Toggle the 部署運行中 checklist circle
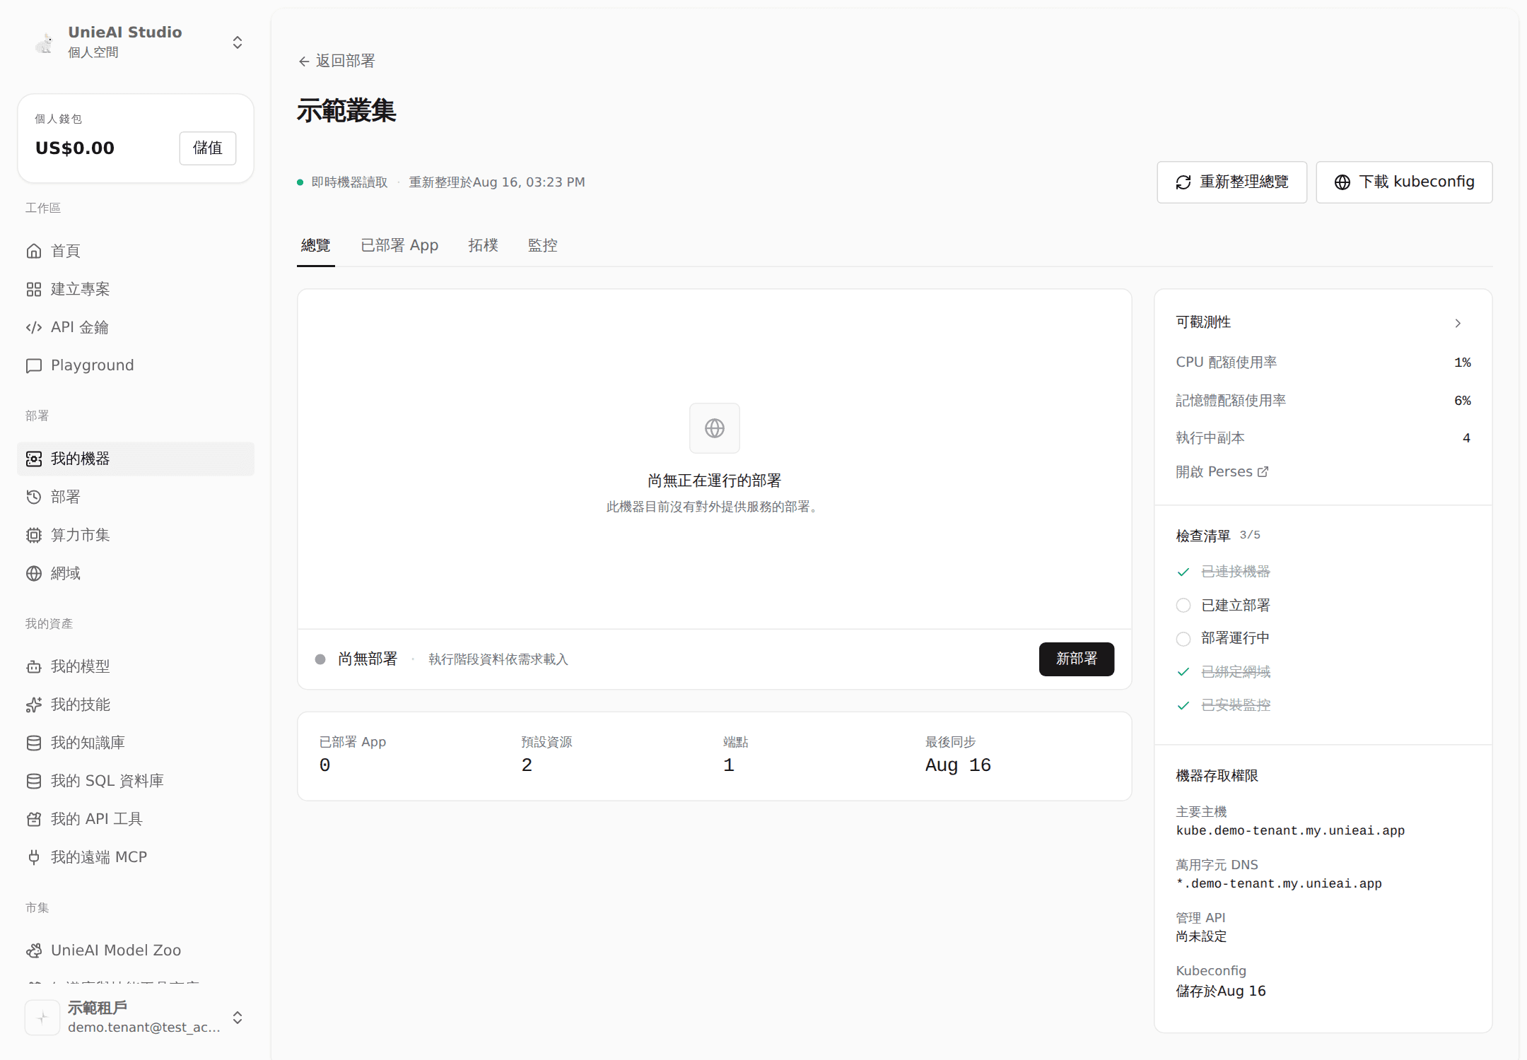The image size is (1527, 1060). [1183, 639]
